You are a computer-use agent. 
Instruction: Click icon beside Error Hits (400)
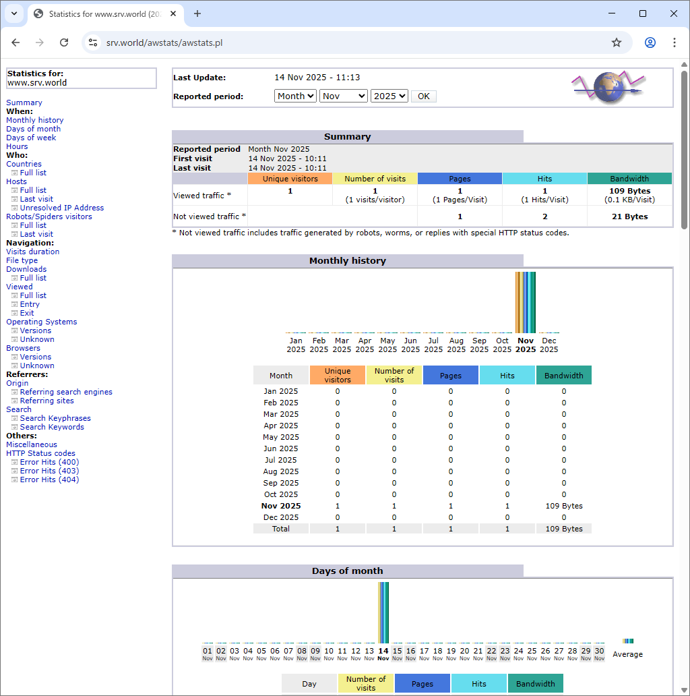pyautogui.click(x=15, y=462)
